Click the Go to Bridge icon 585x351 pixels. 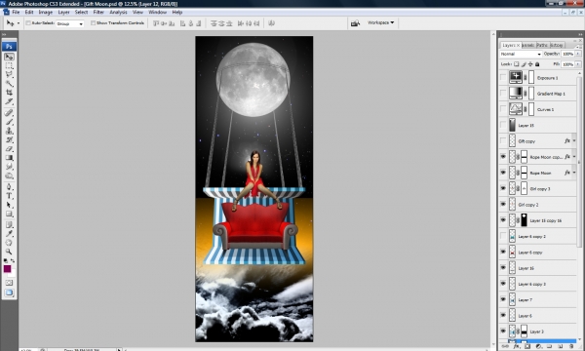[355, 23]
